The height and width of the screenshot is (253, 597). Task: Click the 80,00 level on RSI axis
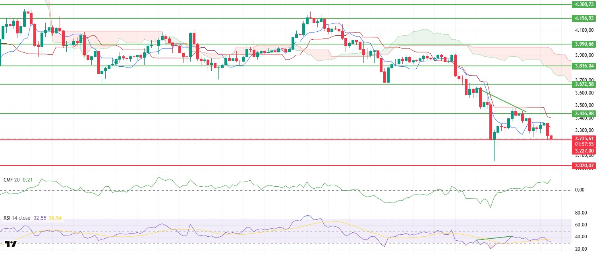tap(580, 212)
